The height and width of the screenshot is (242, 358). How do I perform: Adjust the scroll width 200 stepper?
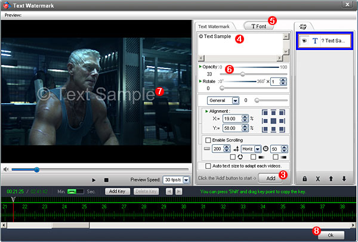pyautogui.click(x=227, y=149)
